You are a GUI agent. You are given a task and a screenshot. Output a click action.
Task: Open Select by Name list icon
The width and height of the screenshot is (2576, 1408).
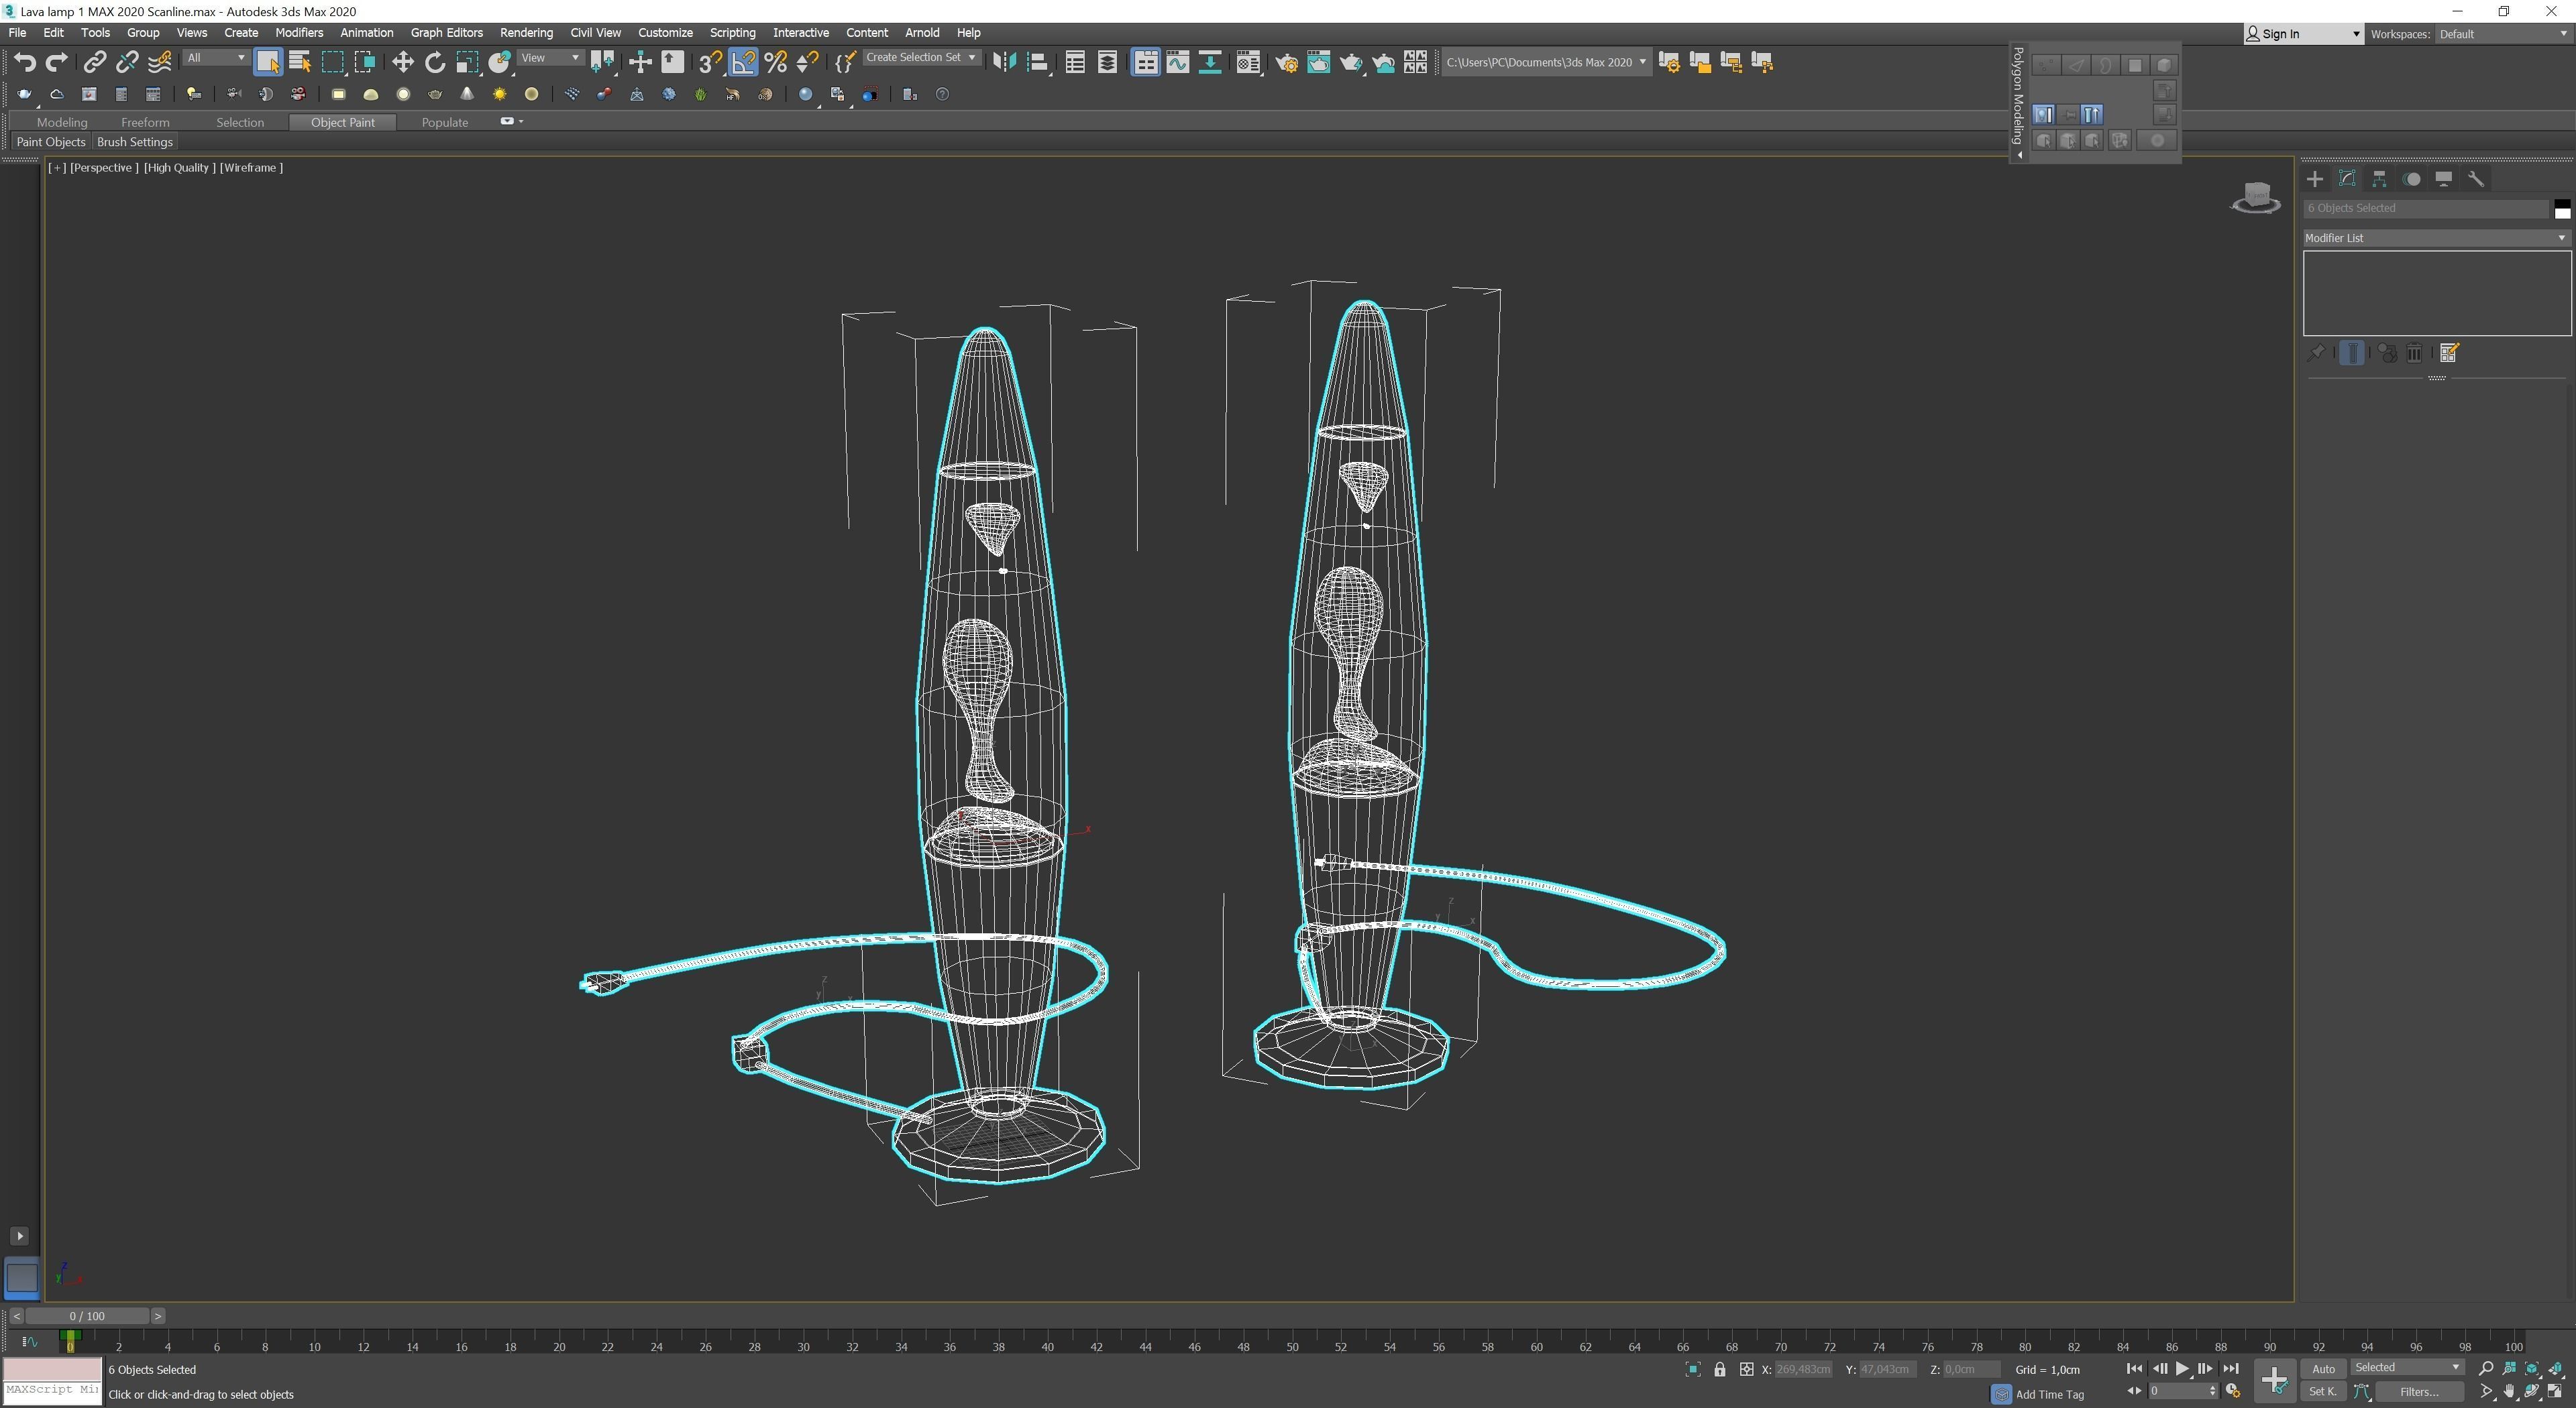299,63
